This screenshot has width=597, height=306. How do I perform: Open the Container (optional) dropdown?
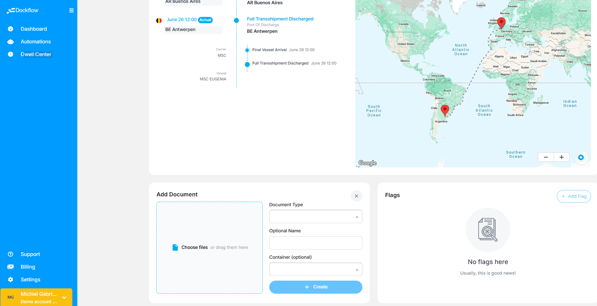(315, 269)
